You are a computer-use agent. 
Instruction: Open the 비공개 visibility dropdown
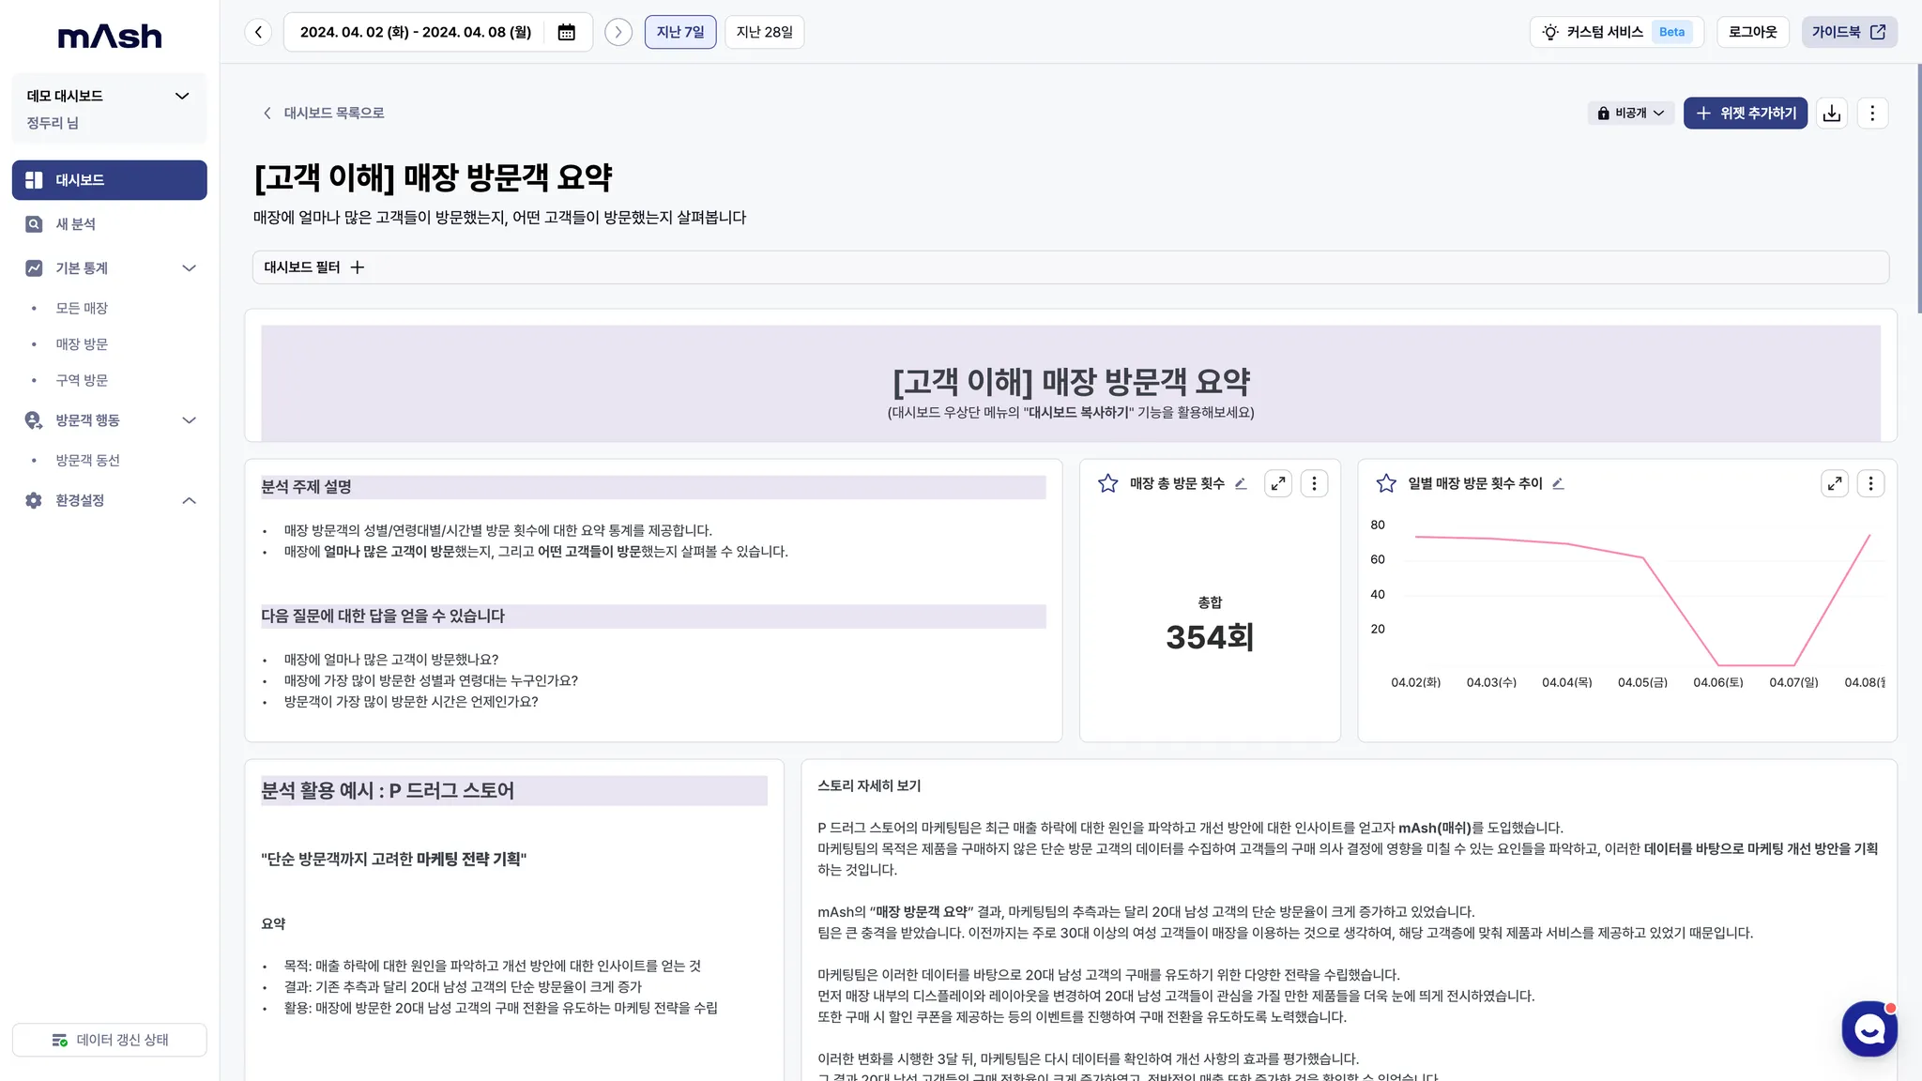click(x=1631, y=113)
